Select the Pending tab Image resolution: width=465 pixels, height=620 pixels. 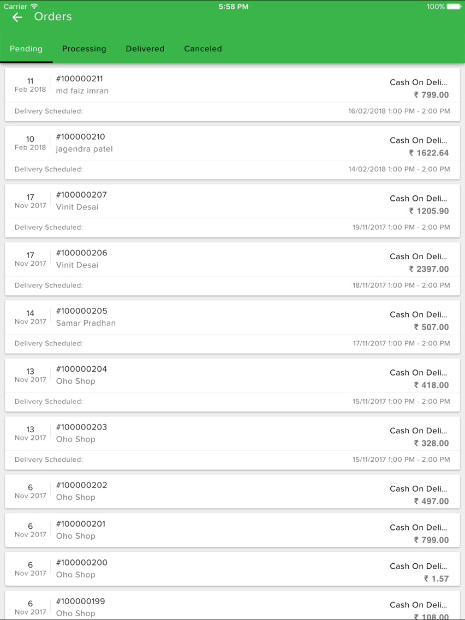pos(26,49)
